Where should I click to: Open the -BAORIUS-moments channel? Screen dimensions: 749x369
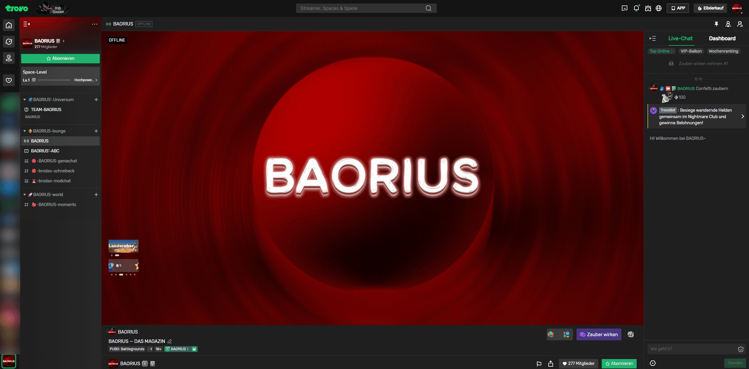click(x=60, y=205)
